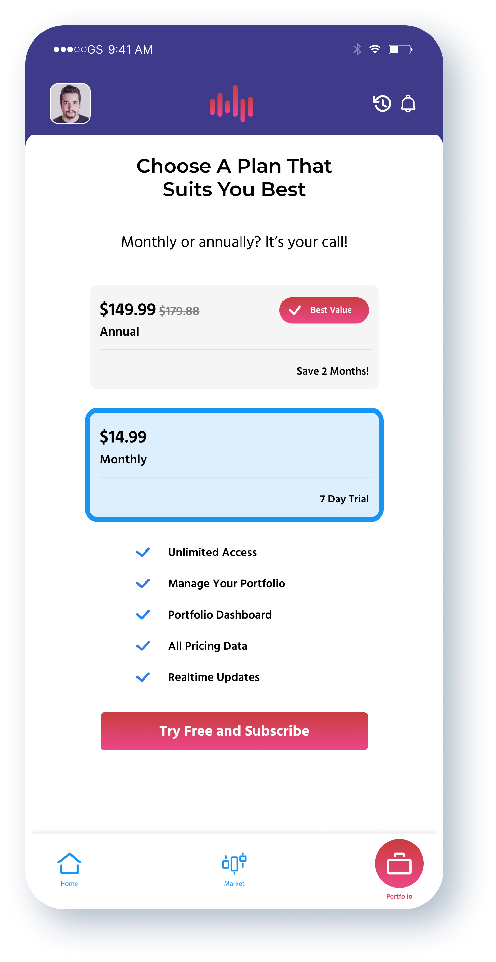Tap the All Pricing Data checkmark
496x962 pixels.
click(143, 646)
